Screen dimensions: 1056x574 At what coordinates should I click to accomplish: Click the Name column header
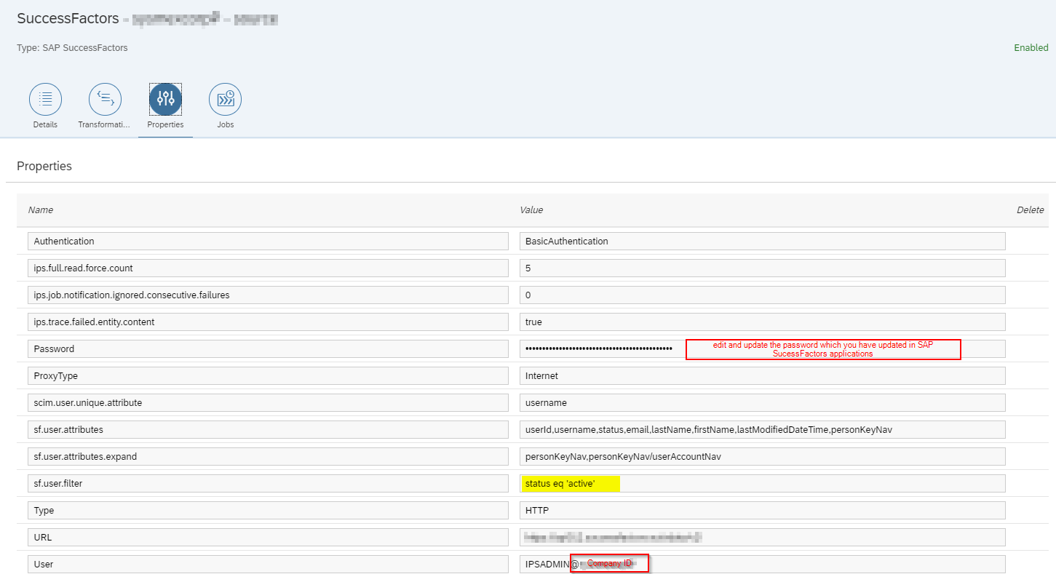(41, 210)
